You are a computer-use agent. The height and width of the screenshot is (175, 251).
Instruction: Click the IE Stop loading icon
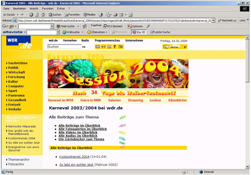(x=31, y=15)
